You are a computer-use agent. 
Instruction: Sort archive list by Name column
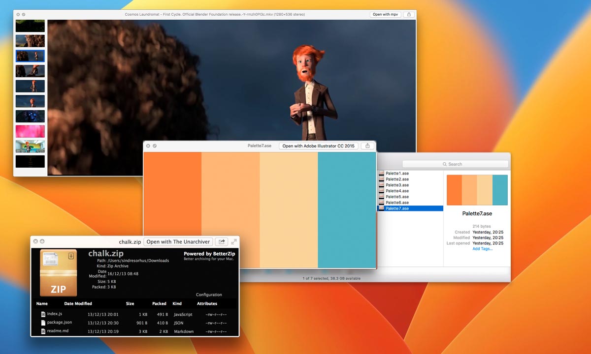click(42, 304)
